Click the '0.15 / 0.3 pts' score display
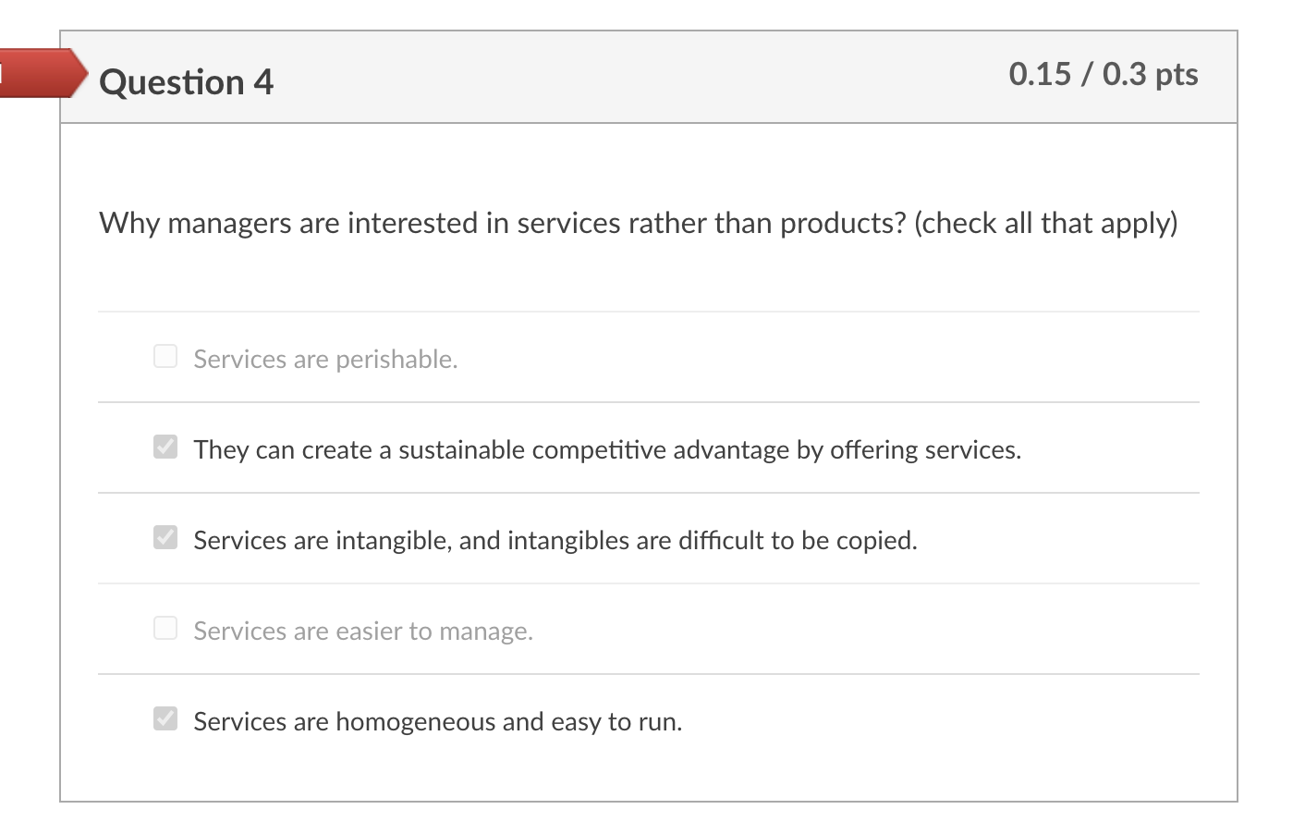This screenshot has height=834, width=1305. point(1103,74)
